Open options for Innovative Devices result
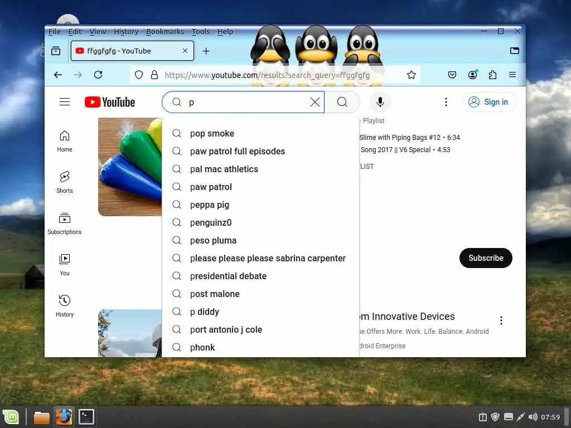Viewport: 571px width, 428px height. (501, 320)
